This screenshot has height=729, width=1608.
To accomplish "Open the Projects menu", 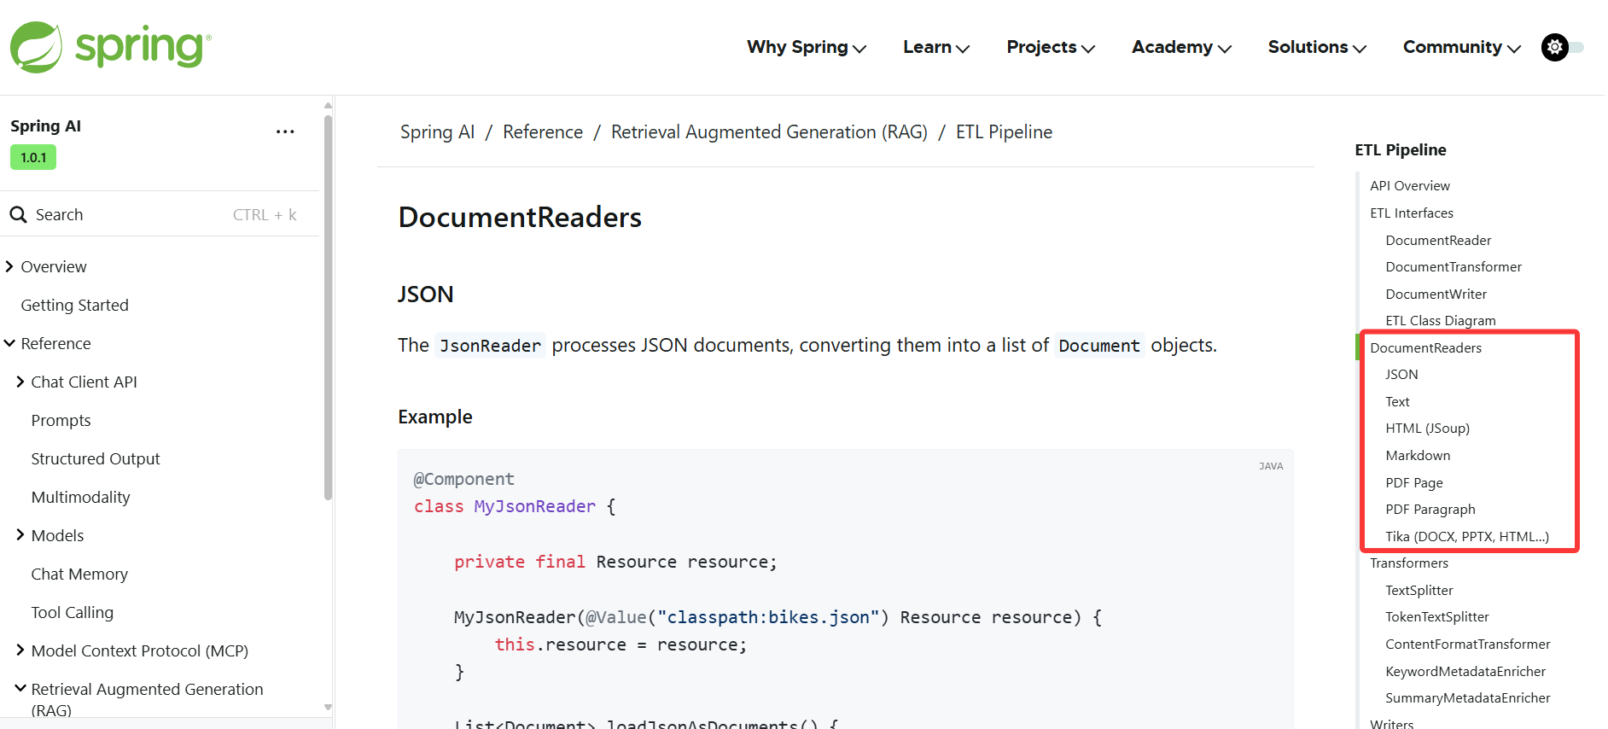I will coord(1051,47).
